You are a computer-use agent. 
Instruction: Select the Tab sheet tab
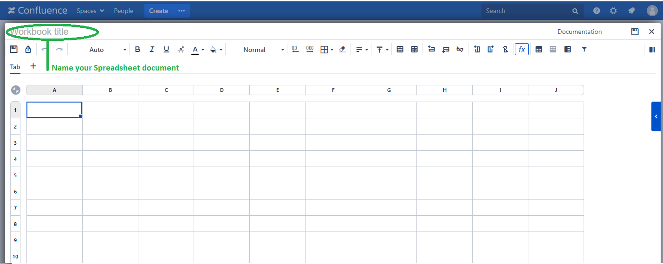tap(15, 67)
